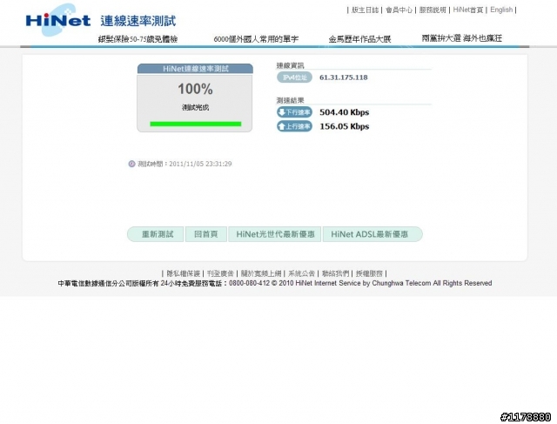Click HiNet光世代最新優惠 button

pyautogui.click(x=275, y=234)
